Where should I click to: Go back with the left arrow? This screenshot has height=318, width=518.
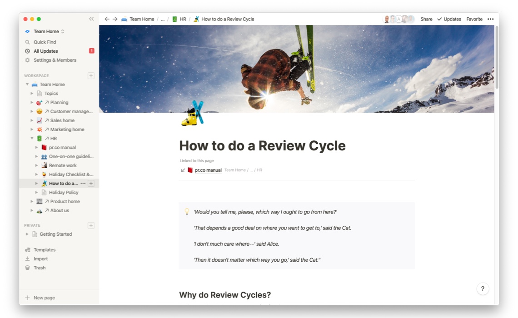point(107,19)
